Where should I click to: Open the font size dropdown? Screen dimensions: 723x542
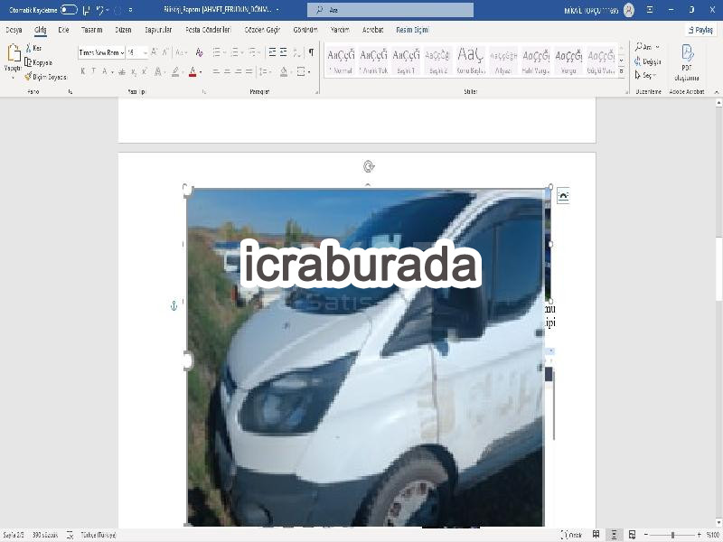coord(146,53)
